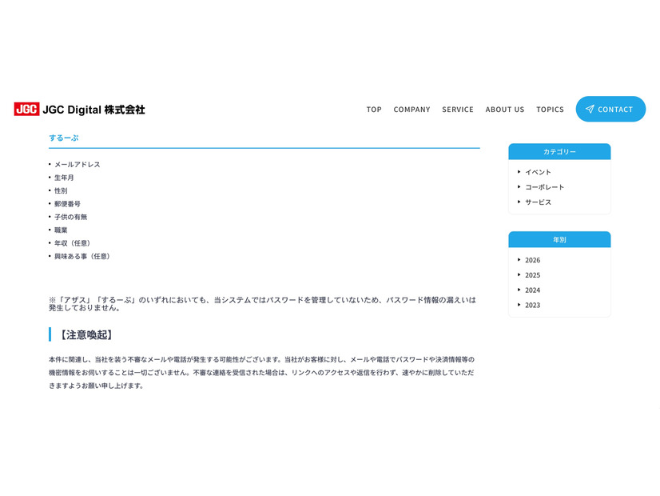Click the arrow bullet beside コーポレート
The height and width of the screenshot is (496, 660).
pos(519,186)
